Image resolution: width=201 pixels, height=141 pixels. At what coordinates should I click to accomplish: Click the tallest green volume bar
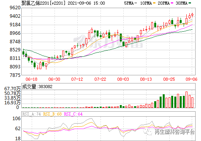pos(164,101)
